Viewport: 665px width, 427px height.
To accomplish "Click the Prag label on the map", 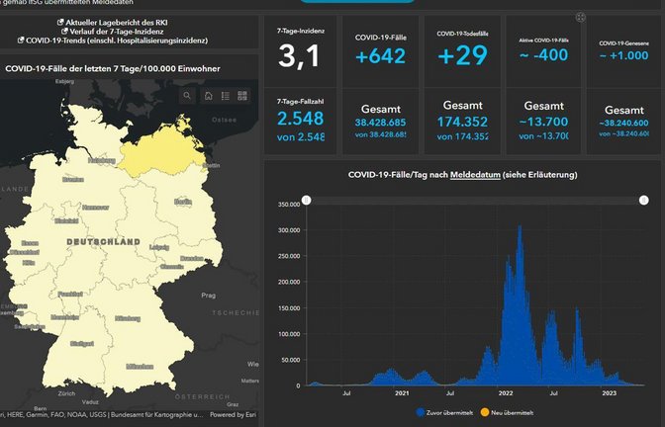I will click(208, 296).
